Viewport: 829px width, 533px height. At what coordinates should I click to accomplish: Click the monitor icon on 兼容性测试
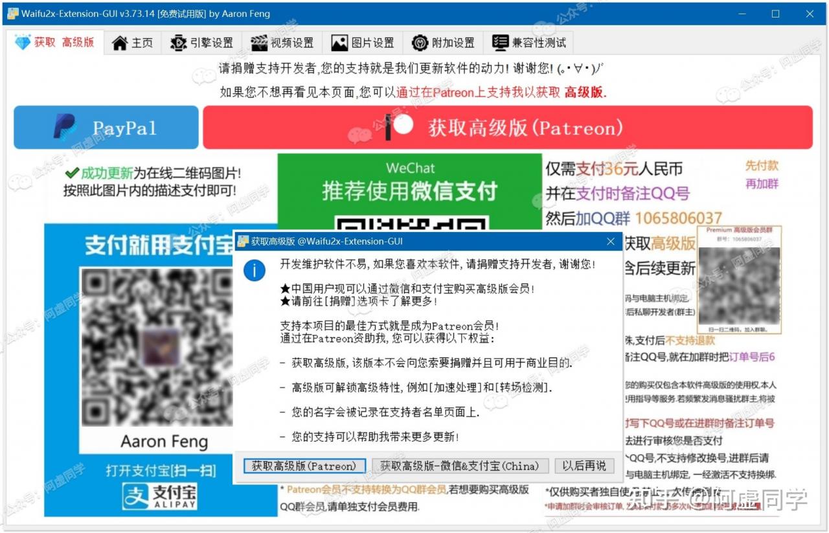click(x=500, y=43)
